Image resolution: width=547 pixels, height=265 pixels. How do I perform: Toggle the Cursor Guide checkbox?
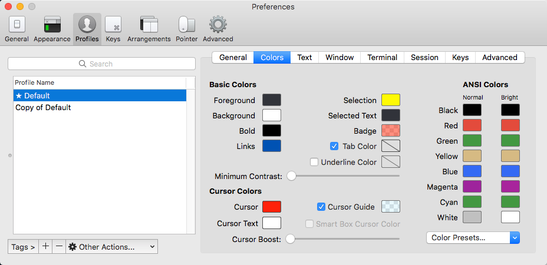(x=321, y=207)
